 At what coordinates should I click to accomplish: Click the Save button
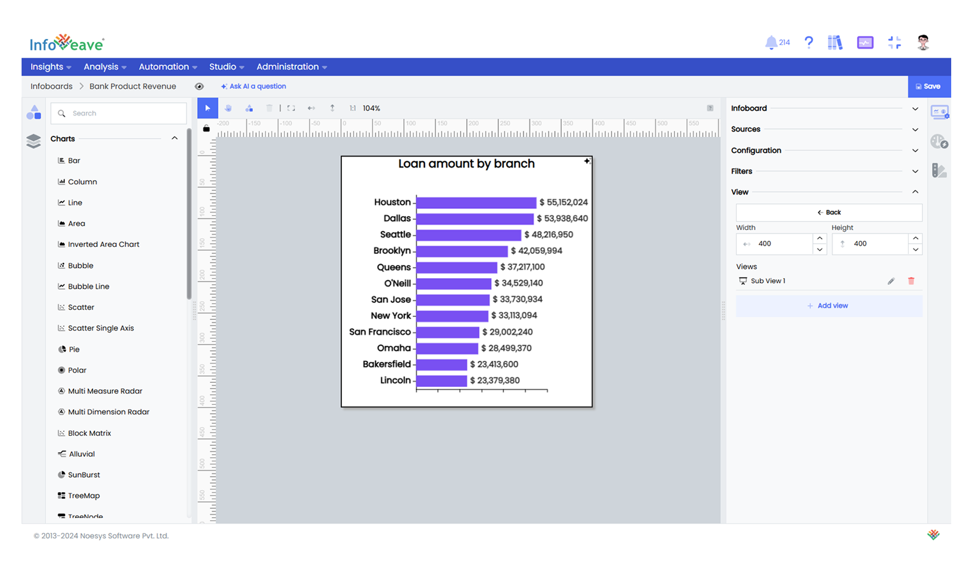[928, 86]
